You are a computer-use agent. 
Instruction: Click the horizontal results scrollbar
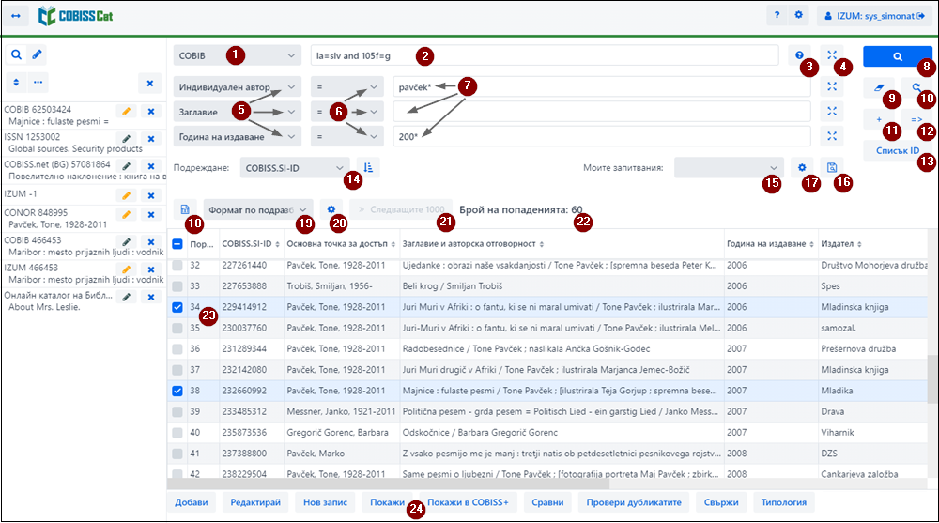388,484
